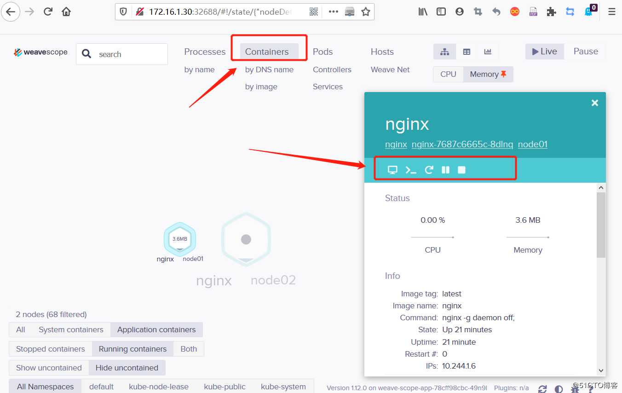Attach to the nginx container
Viewport: 622px width, 393px height.
point(392,170)
